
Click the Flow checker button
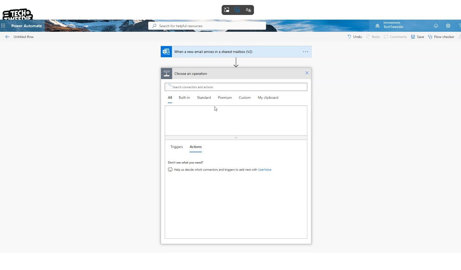coord(441,37)
